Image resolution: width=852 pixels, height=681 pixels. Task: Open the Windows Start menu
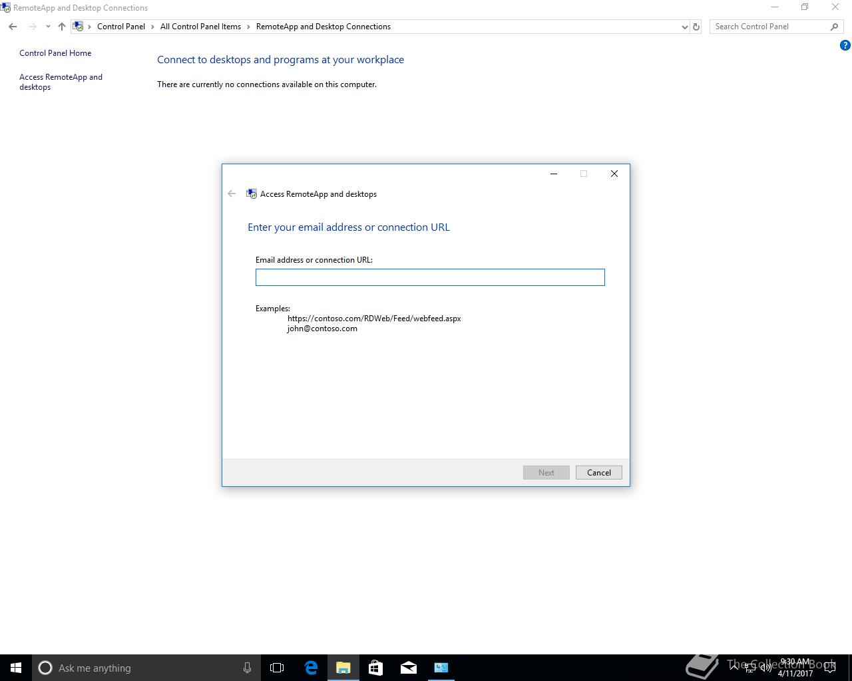tap(16, 668)
